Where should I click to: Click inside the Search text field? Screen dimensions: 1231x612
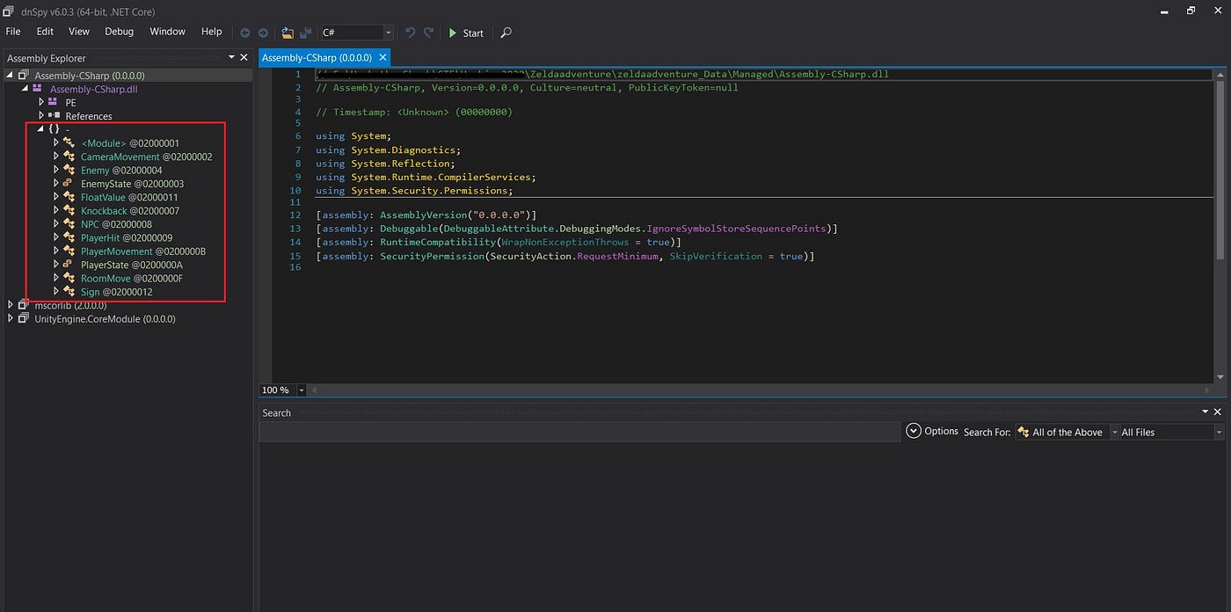tap(579, 432)
